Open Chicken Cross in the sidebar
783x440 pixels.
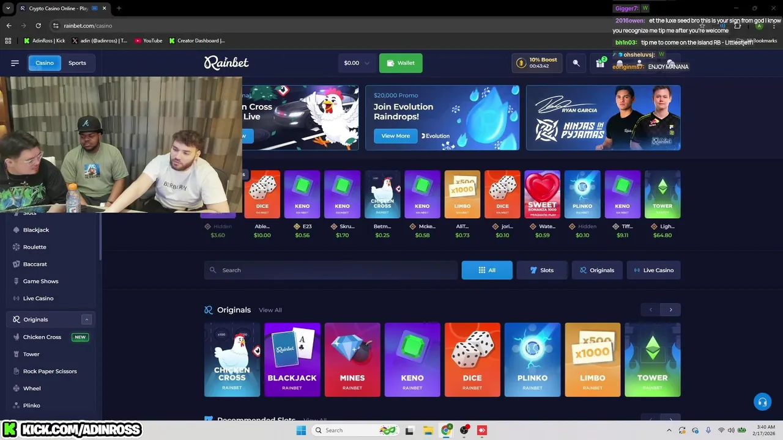tap(42, 337)
